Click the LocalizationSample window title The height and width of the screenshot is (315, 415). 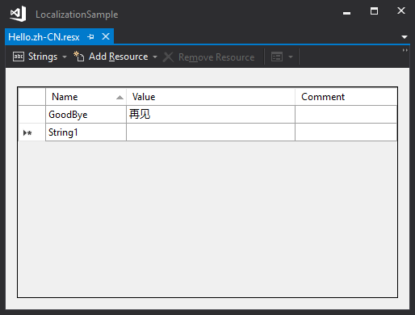[77, 15]
